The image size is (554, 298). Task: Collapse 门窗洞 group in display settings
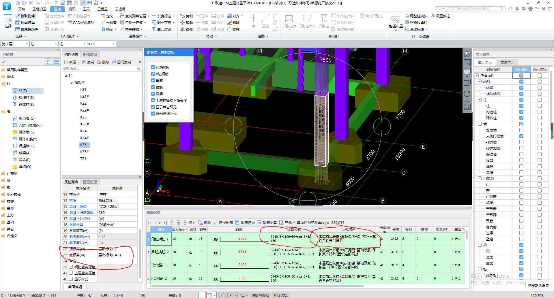[x=480, y=178]
